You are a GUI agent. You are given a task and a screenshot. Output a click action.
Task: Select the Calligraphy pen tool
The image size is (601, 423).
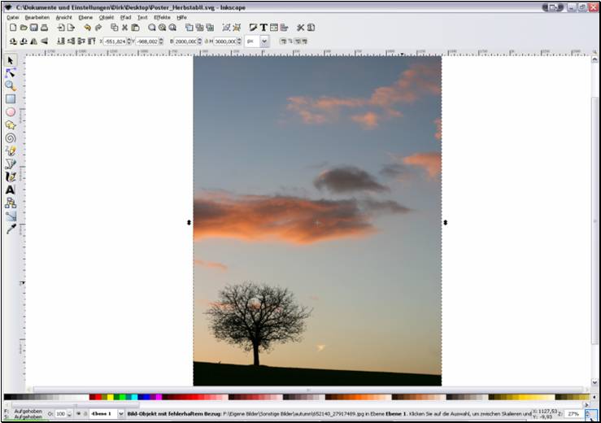click(x=11, y=177)
